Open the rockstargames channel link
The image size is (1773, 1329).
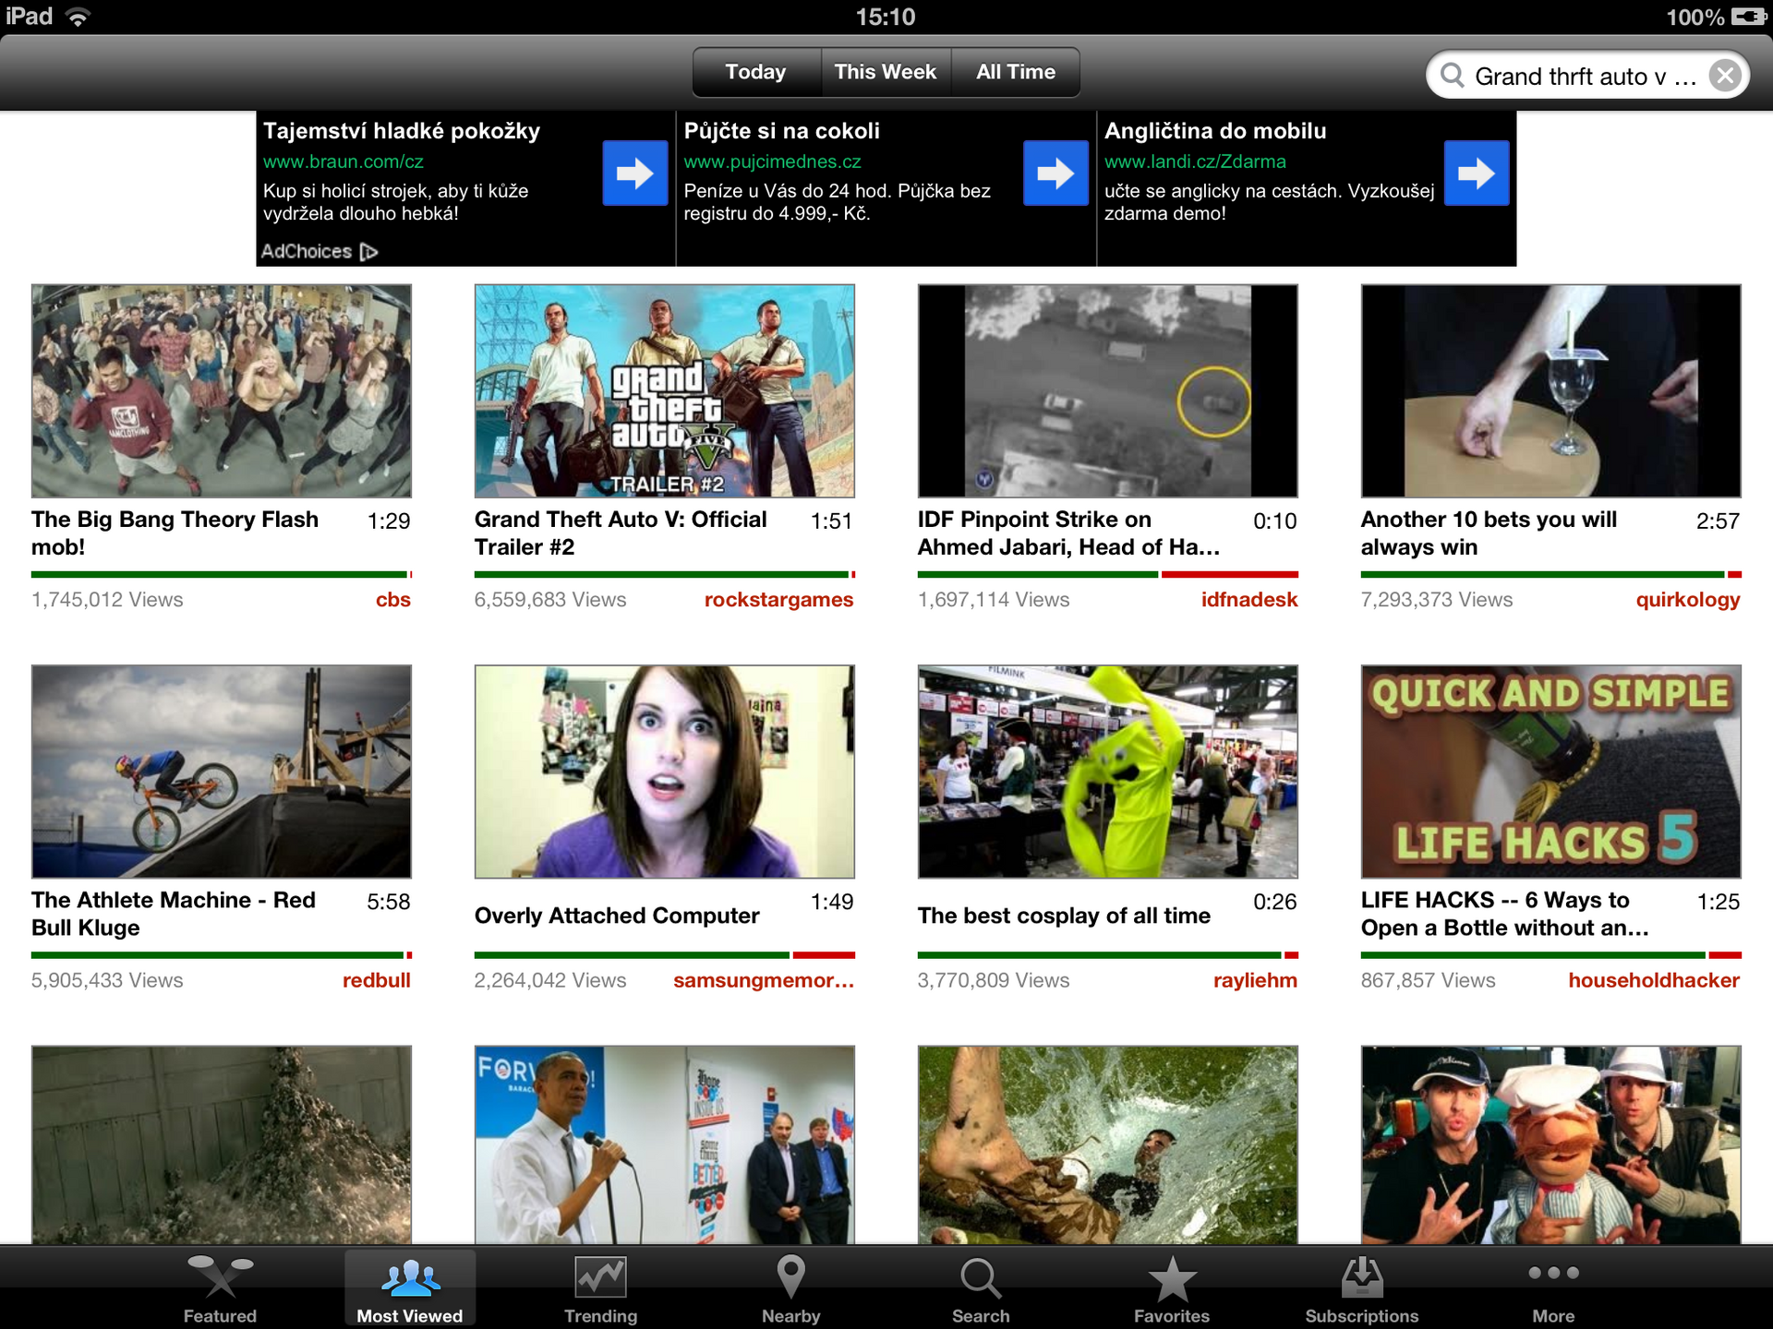pos(778,599)
